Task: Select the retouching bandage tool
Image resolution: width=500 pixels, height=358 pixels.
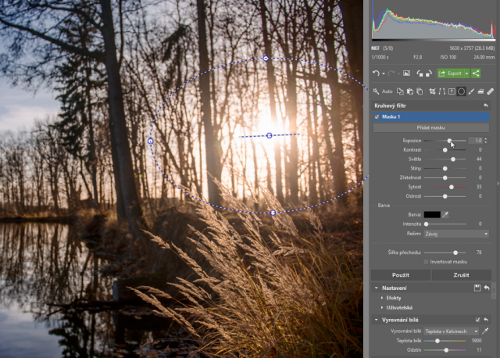Action: 490,91
